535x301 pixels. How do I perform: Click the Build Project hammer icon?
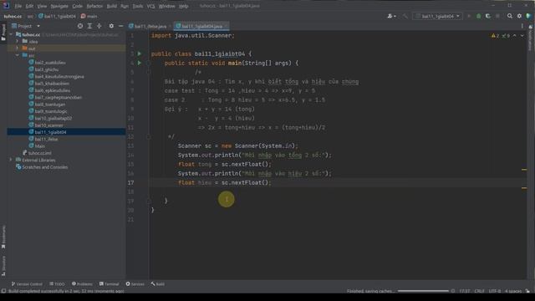click(405, 16)
